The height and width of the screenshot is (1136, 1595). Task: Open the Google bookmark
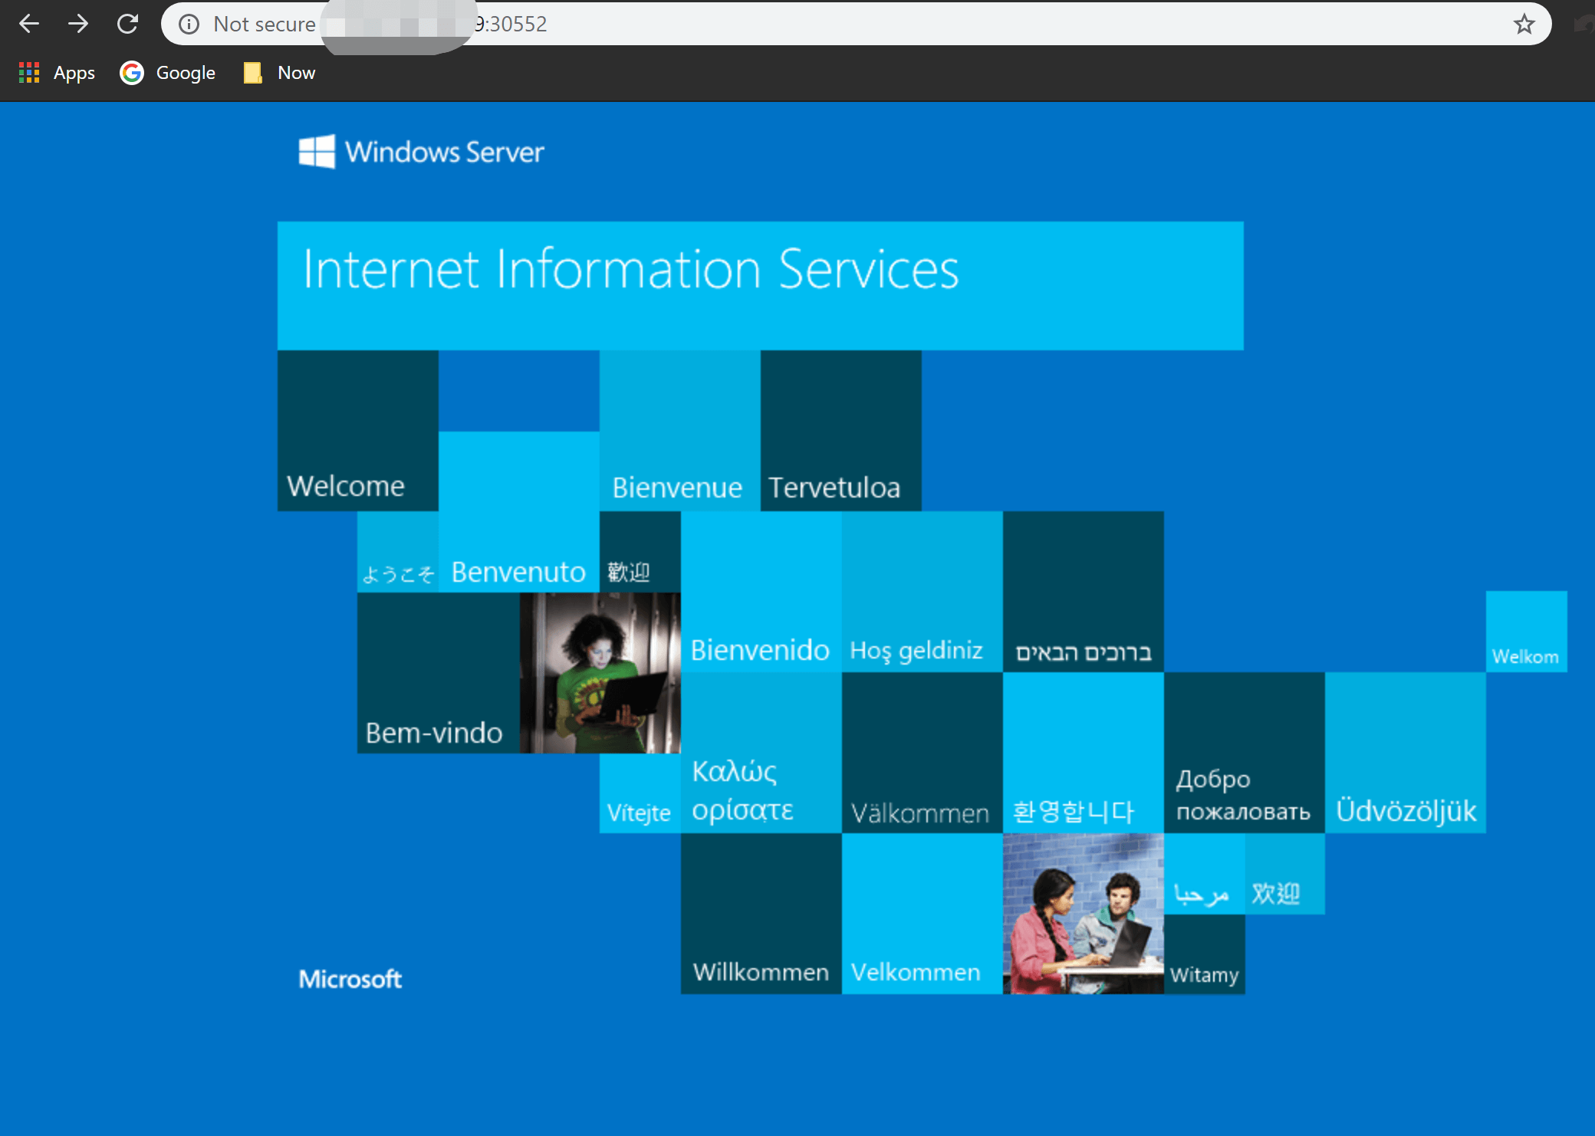pos(168,73)
